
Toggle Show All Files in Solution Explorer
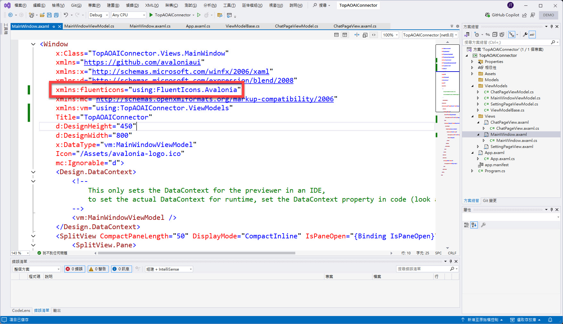pyautogui.click(x=502, y=35)
